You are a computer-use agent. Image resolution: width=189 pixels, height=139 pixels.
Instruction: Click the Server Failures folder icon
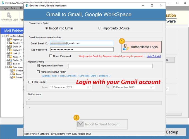(14, 77)
